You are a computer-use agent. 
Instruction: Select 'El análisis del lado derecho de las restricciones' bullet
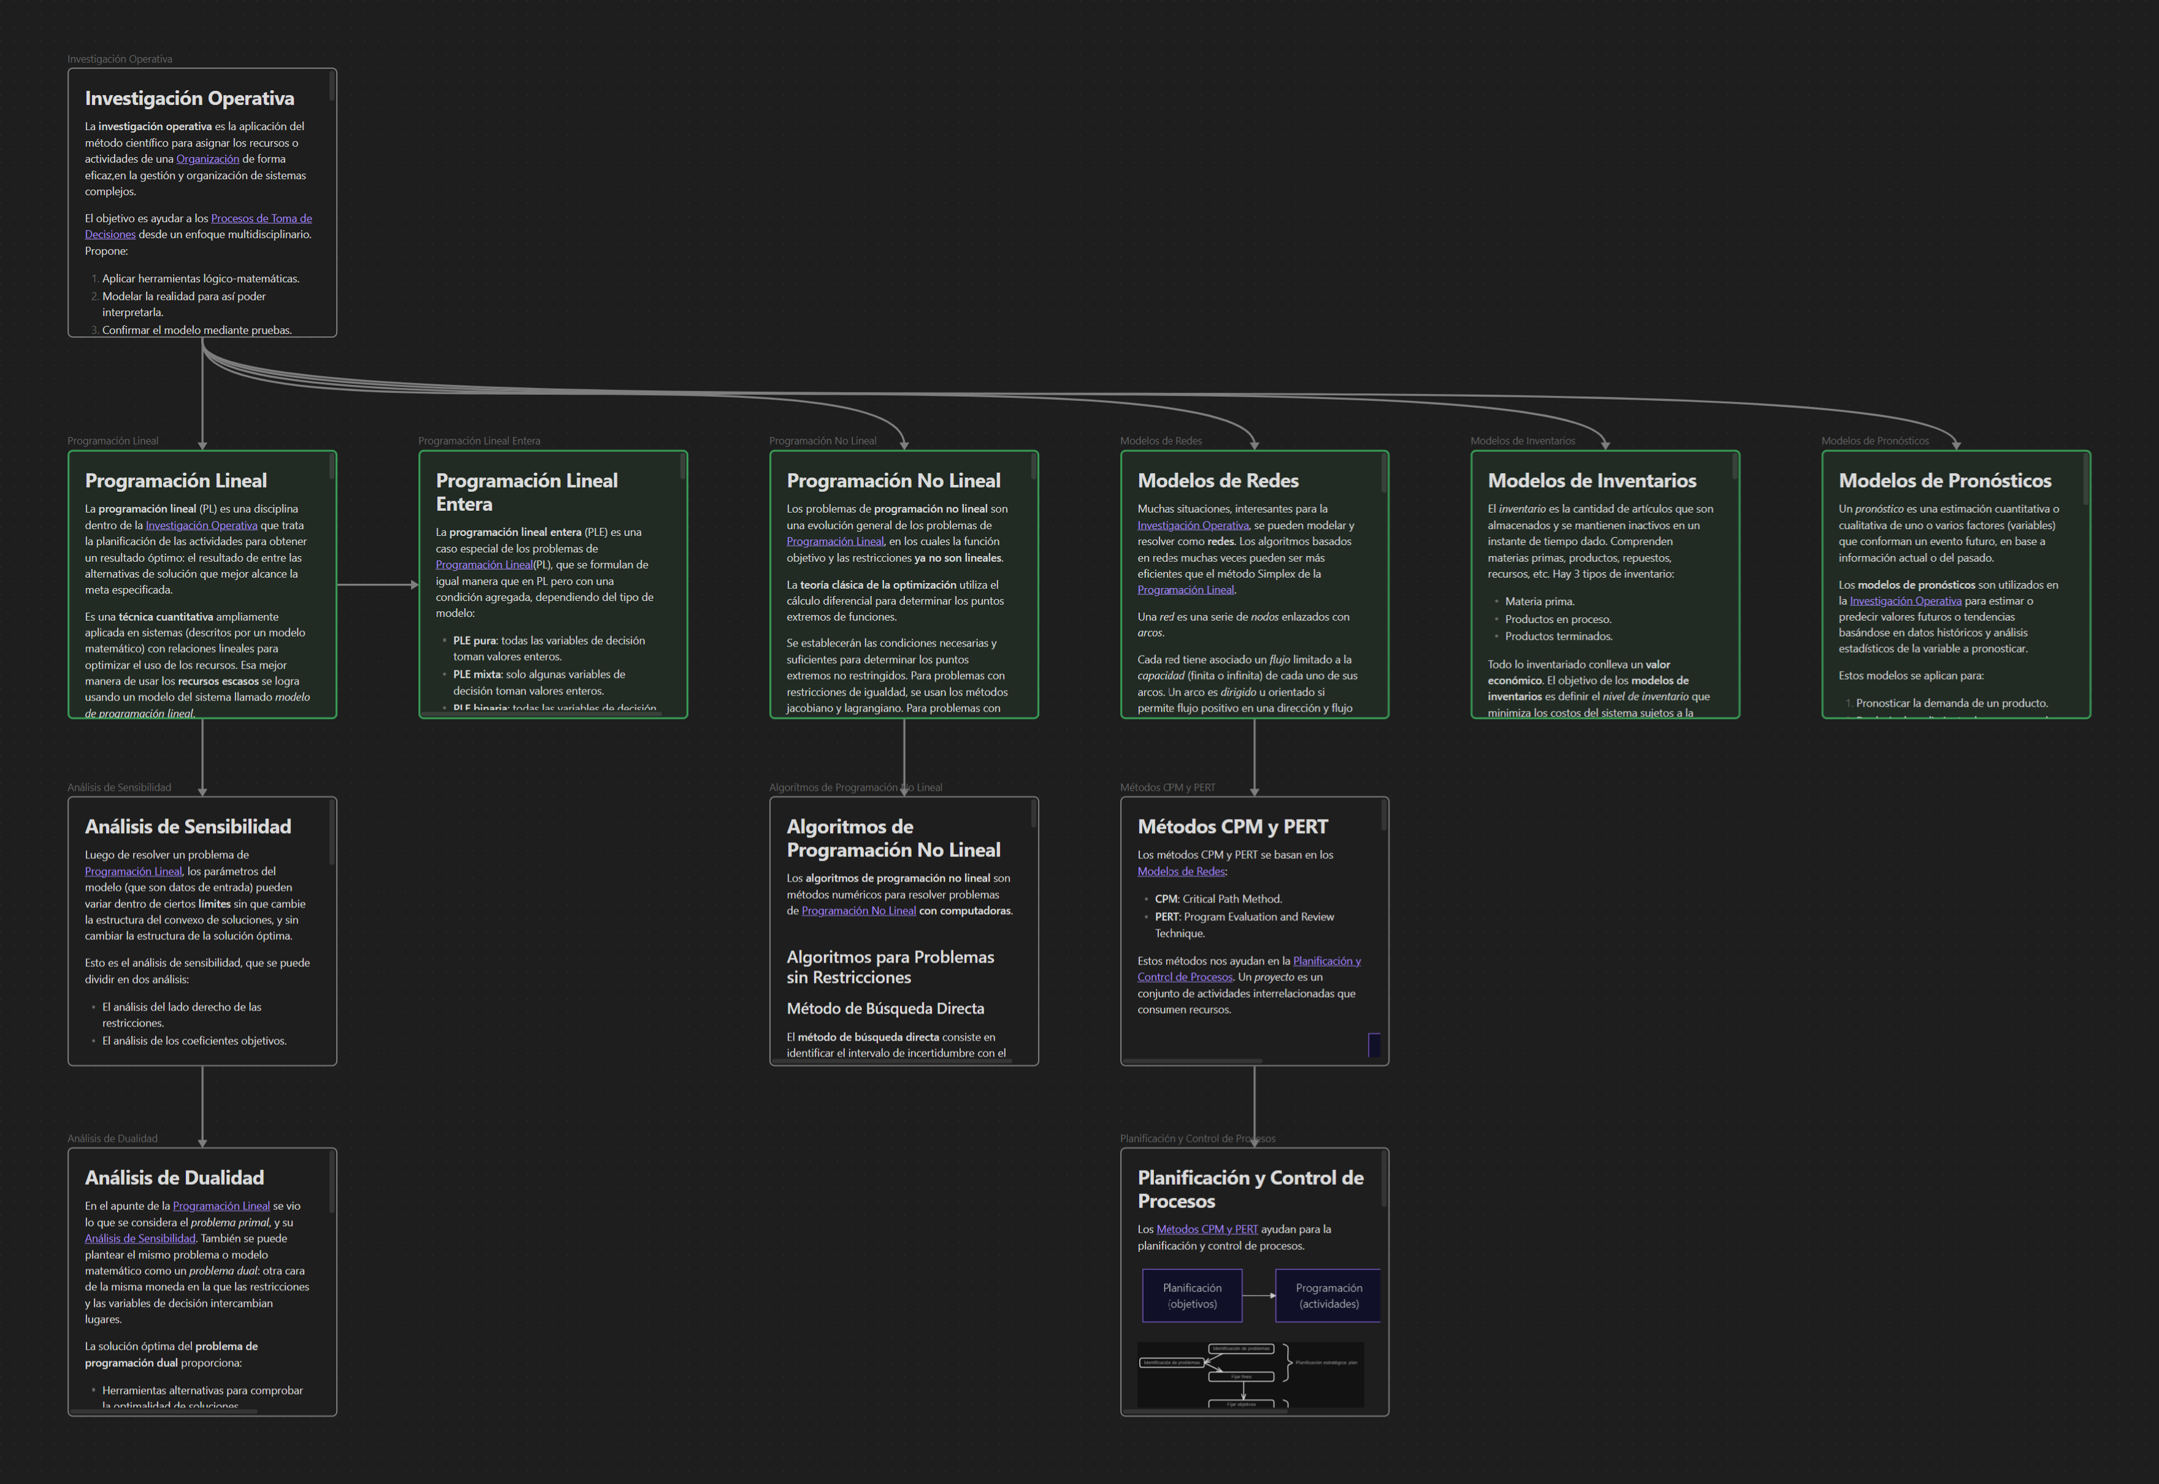click(x=182, y=1015)
